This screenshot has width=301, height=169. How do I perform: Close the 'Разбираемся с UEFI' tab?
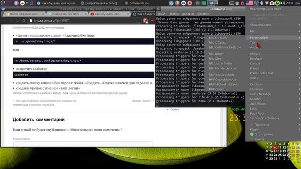[x=86, y=14]
